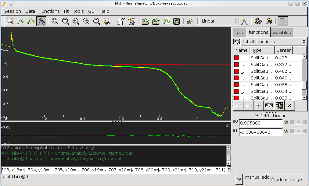Click the save session icon
The width and height of the screenshot is (309, 186).
click(x=131, y=21)
